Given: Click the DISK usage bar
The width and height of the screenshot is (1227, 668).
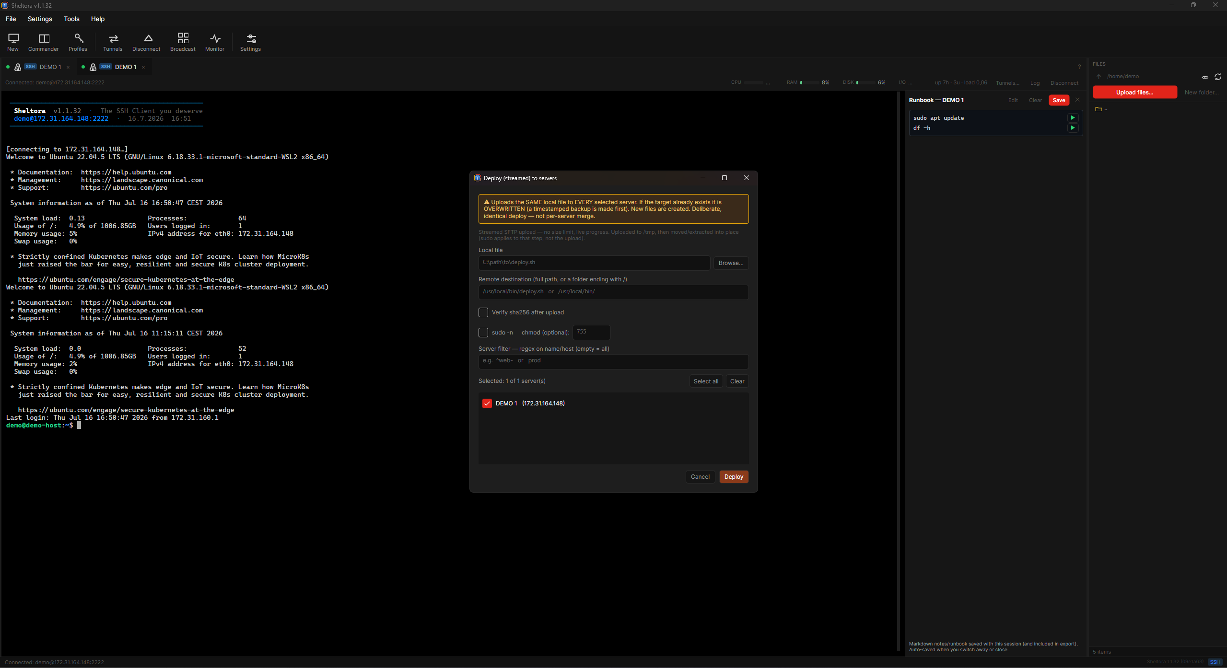Looking at the screenshot, I should pyautogui.click(x=865, y=82).
